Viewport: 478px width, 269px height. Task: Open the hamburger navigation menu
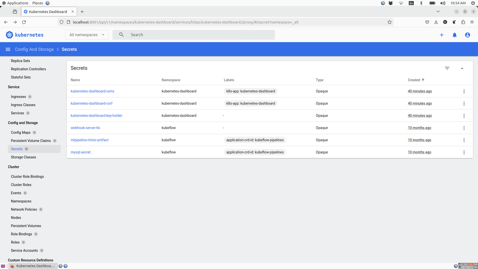point(8,49)
